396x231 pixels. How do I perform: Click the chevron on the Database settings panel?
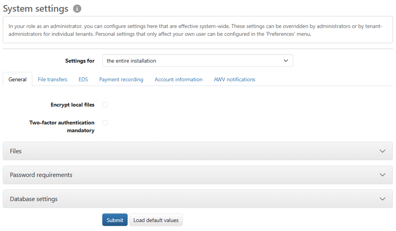coord(382,199)
